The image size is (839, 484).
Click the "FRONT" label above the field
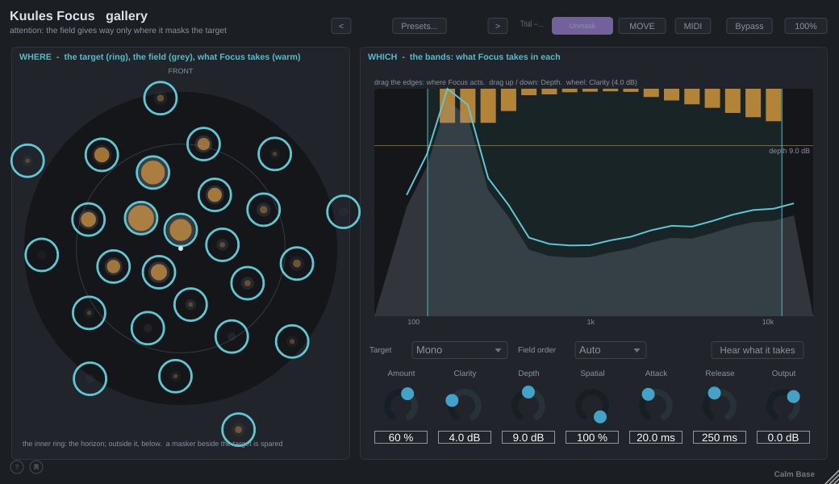coord(181,71)
